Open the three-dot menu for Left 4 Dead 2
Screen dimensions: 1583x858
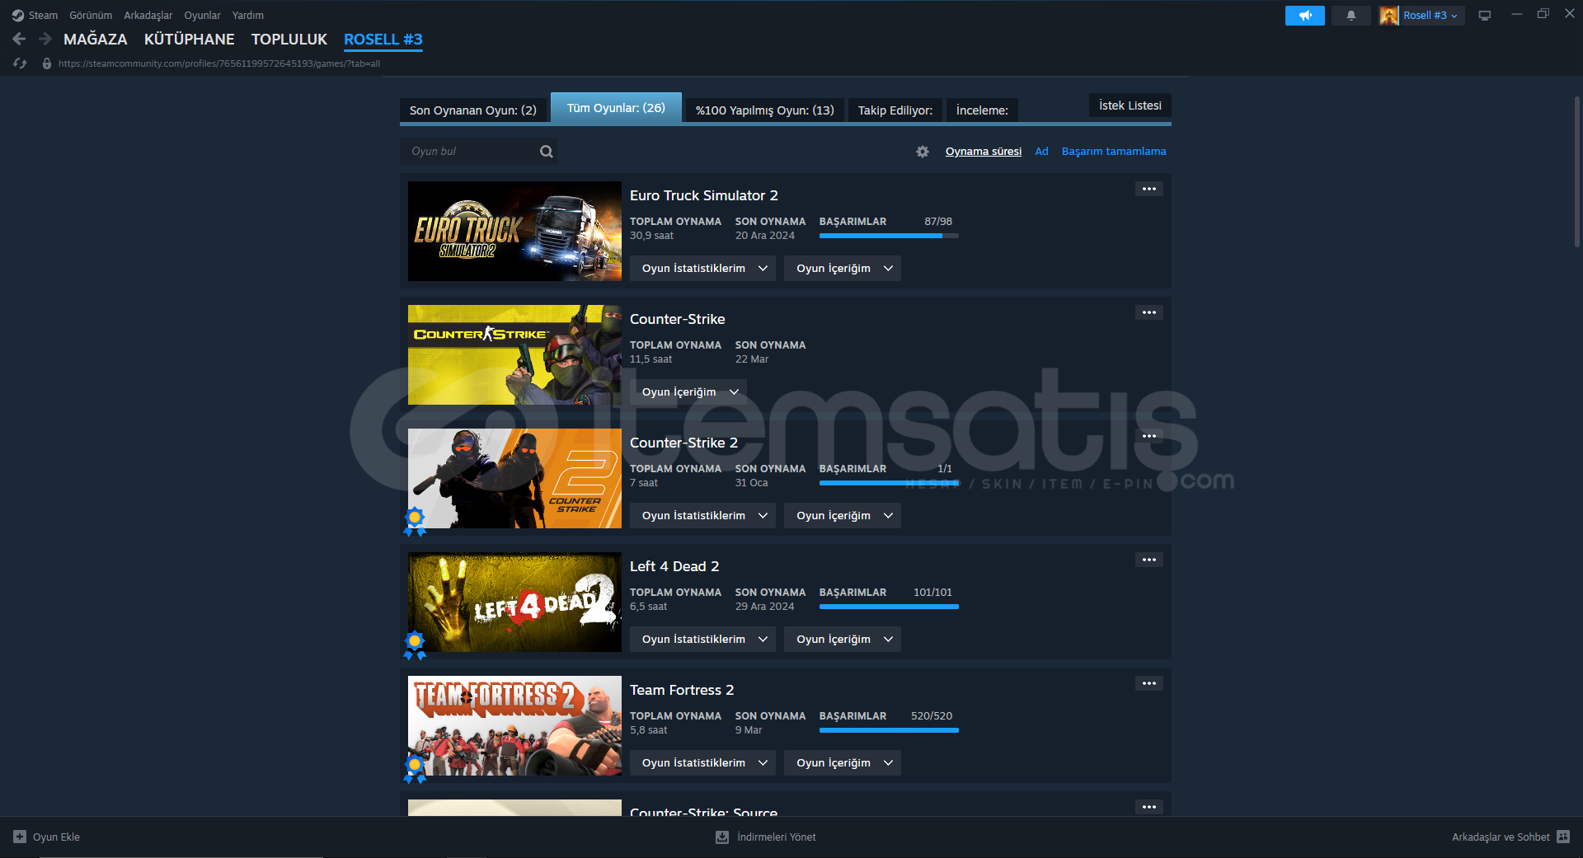pyautogui.click(x=1149, y=560)
